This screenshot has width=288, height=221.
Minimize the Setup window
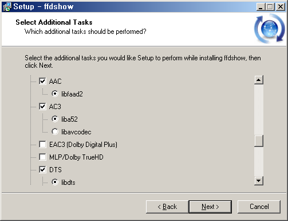click(261, 7)
